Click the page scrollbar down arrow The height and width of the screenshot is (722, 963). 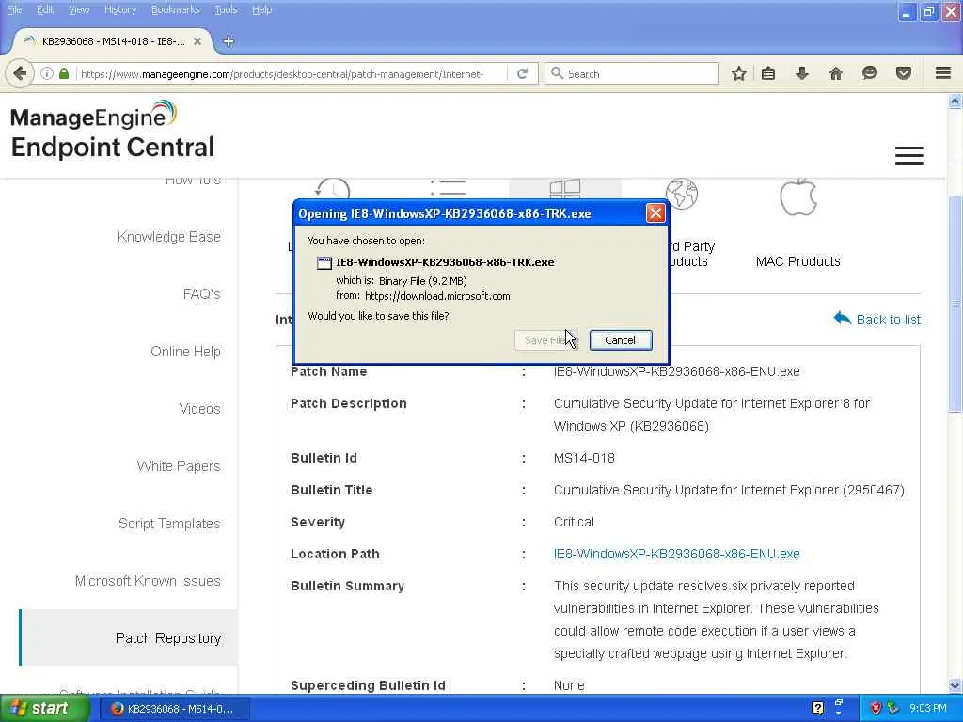[x=955, y=685]
